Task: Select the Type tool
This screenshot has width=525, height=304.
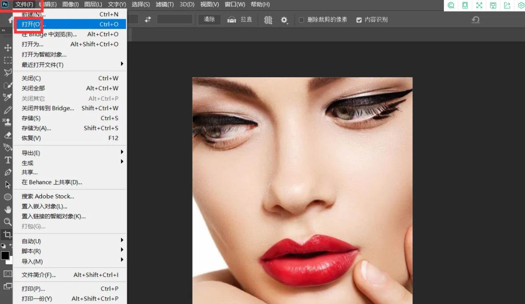Action: coord(7,160)
